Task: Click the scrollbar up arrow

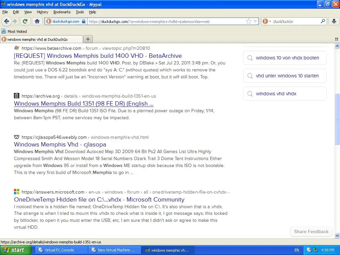Action: (x=337, y=46)
